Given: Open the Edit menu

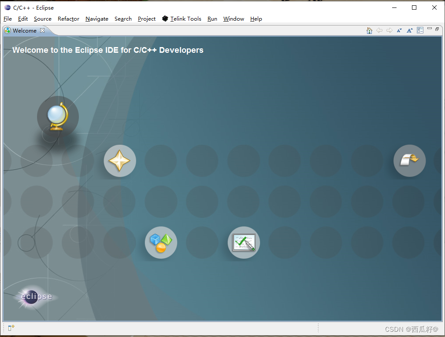Looking at the screenshot, I should (23, 19).
